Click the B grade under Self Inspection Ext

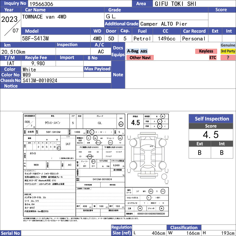point(200,153)
